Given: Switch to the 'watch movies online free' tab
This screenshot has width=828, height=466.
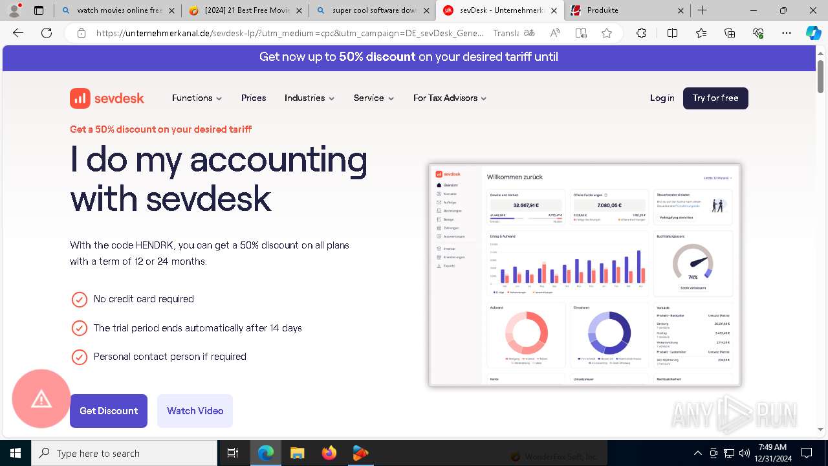Looking at the screenshot, I should [x=117, y=10].
